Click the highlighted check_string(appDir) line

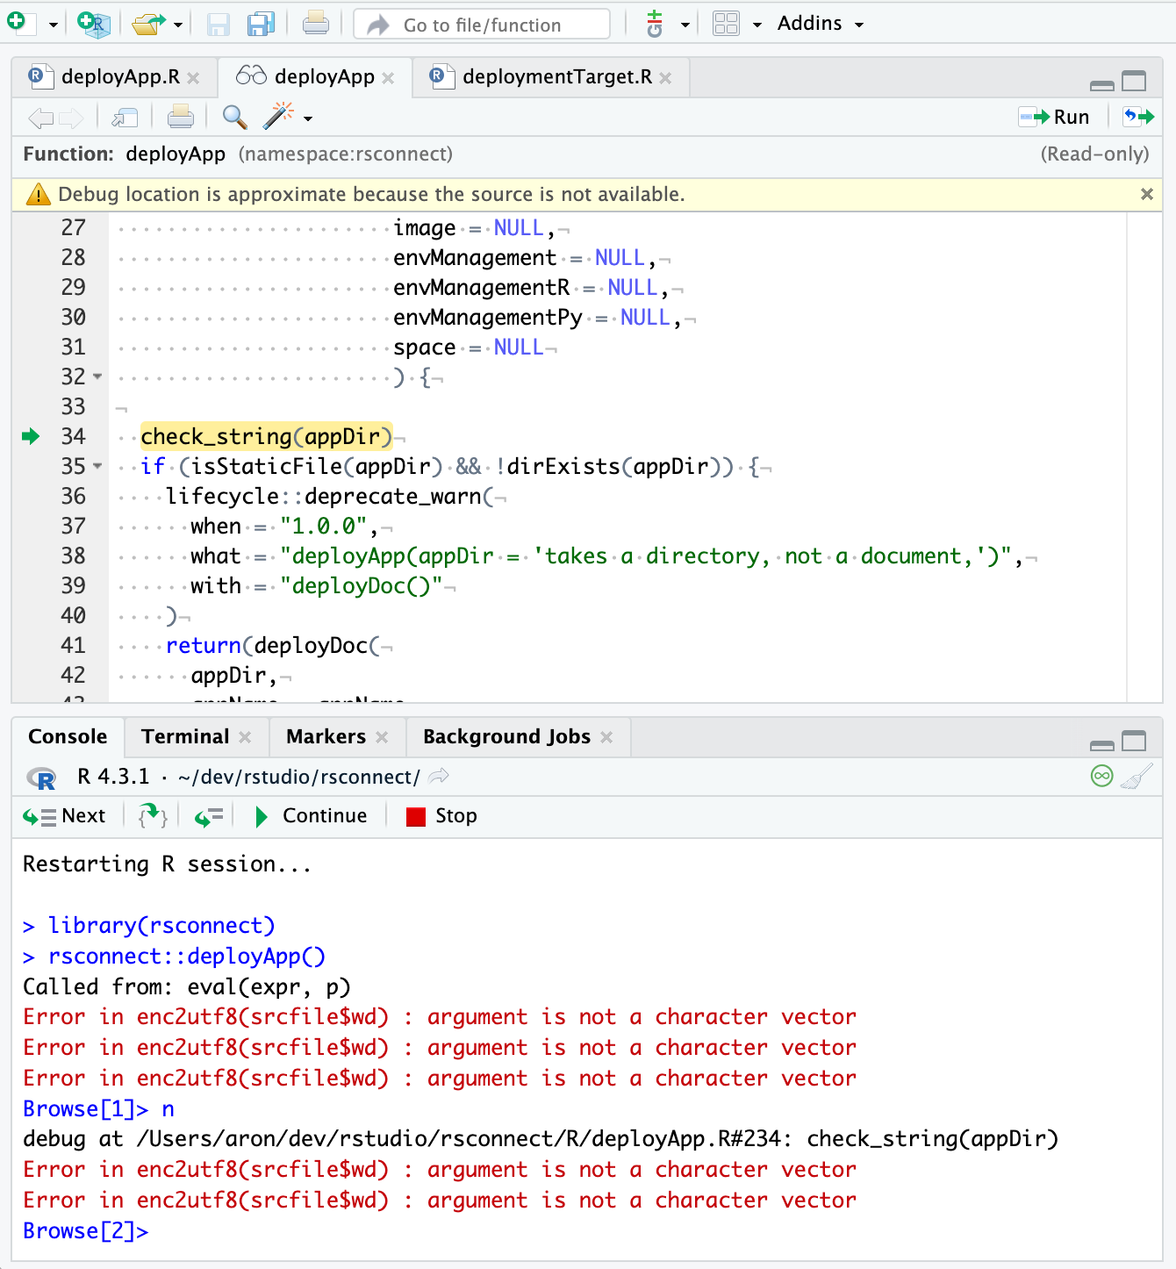pyautogui.click(x=267, y=437)
